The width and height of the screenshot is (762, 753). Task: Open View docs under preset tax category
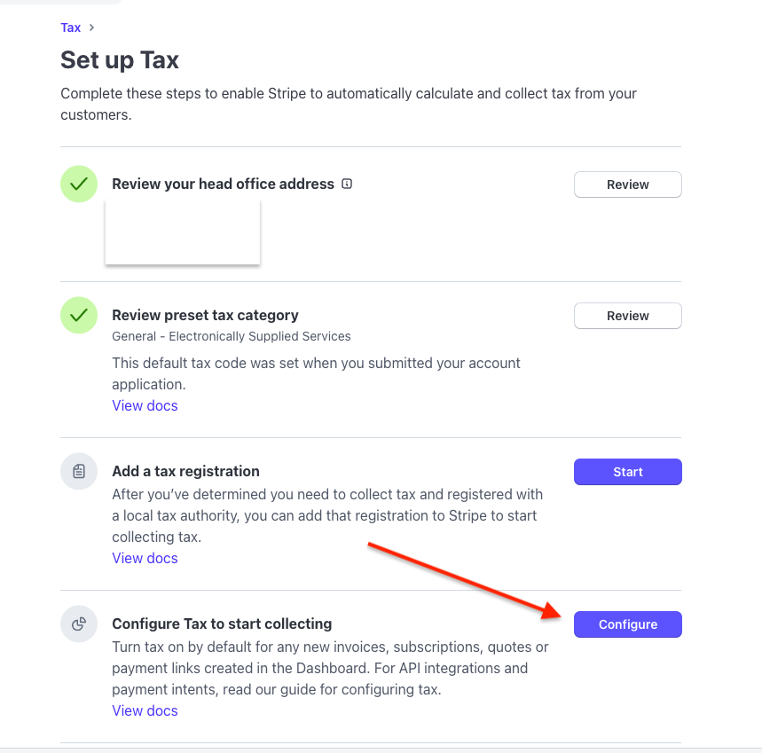coord(145,405)
